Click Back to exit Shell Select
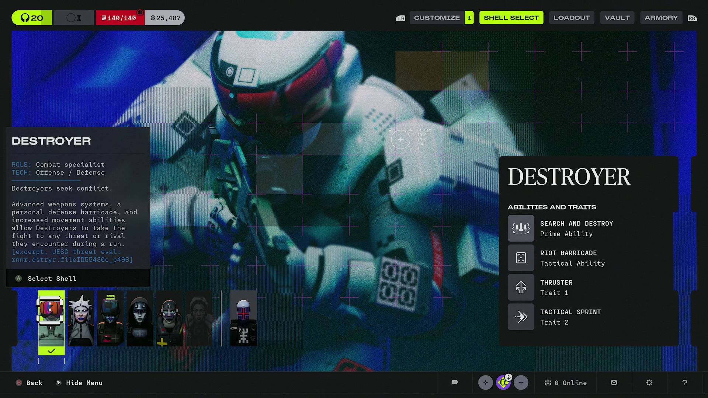 pos(29,383)
